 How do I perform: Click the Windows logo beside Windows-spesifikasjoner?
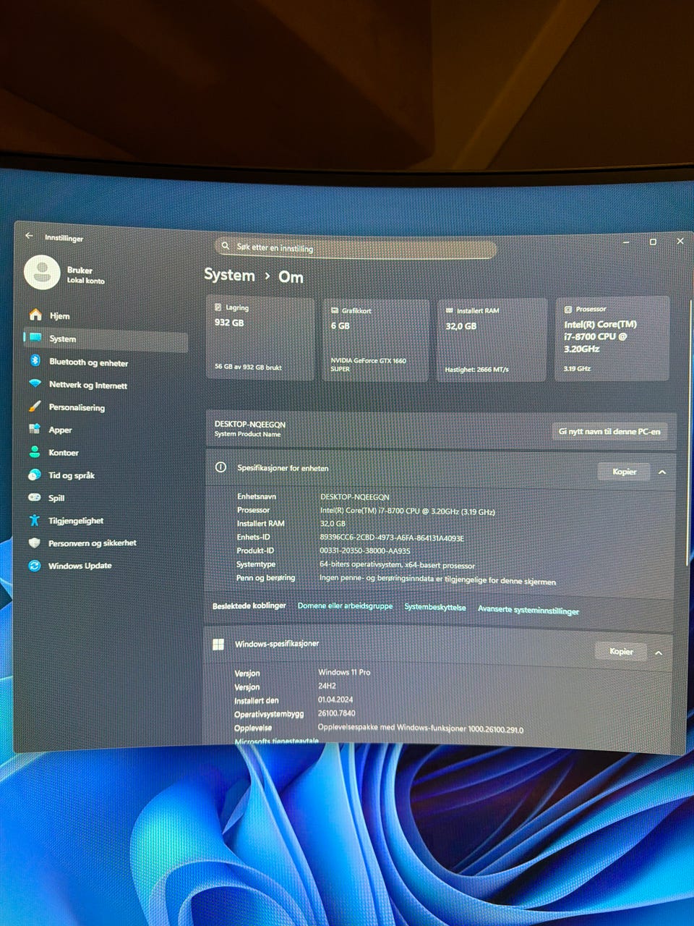(x=218, y=644)
